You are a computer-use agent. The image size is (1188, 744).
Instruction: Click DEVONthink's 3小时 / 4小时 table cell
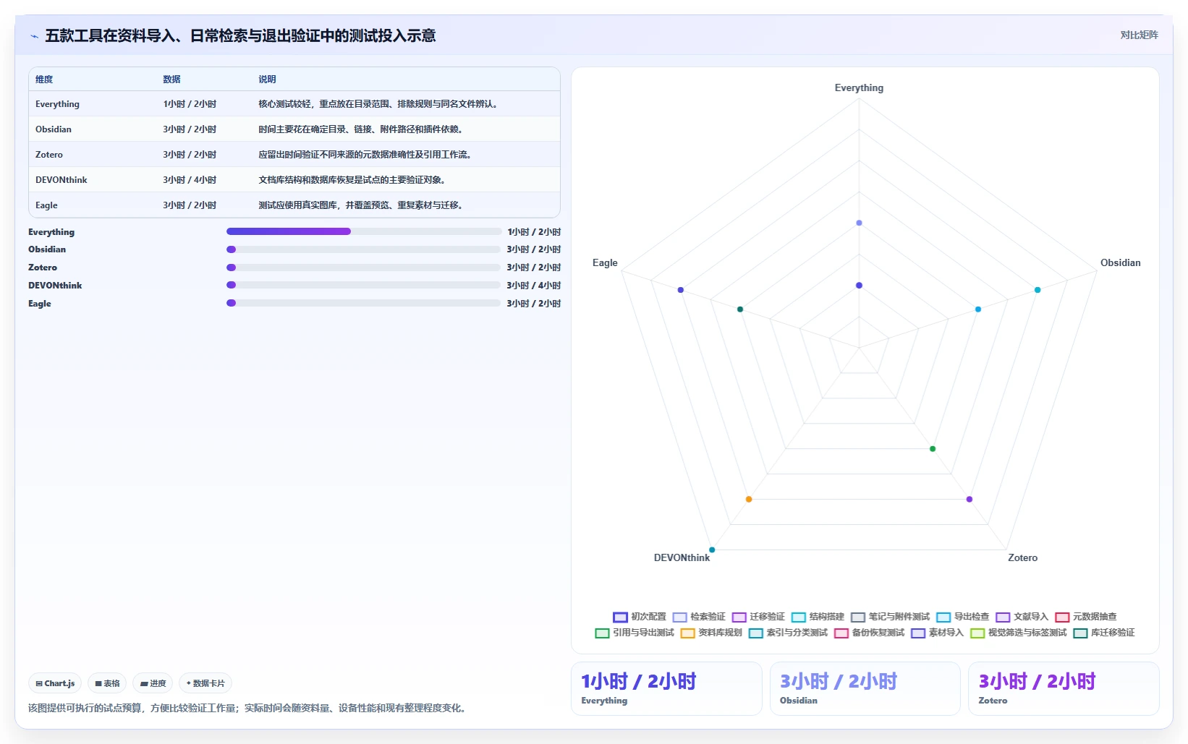190,180
